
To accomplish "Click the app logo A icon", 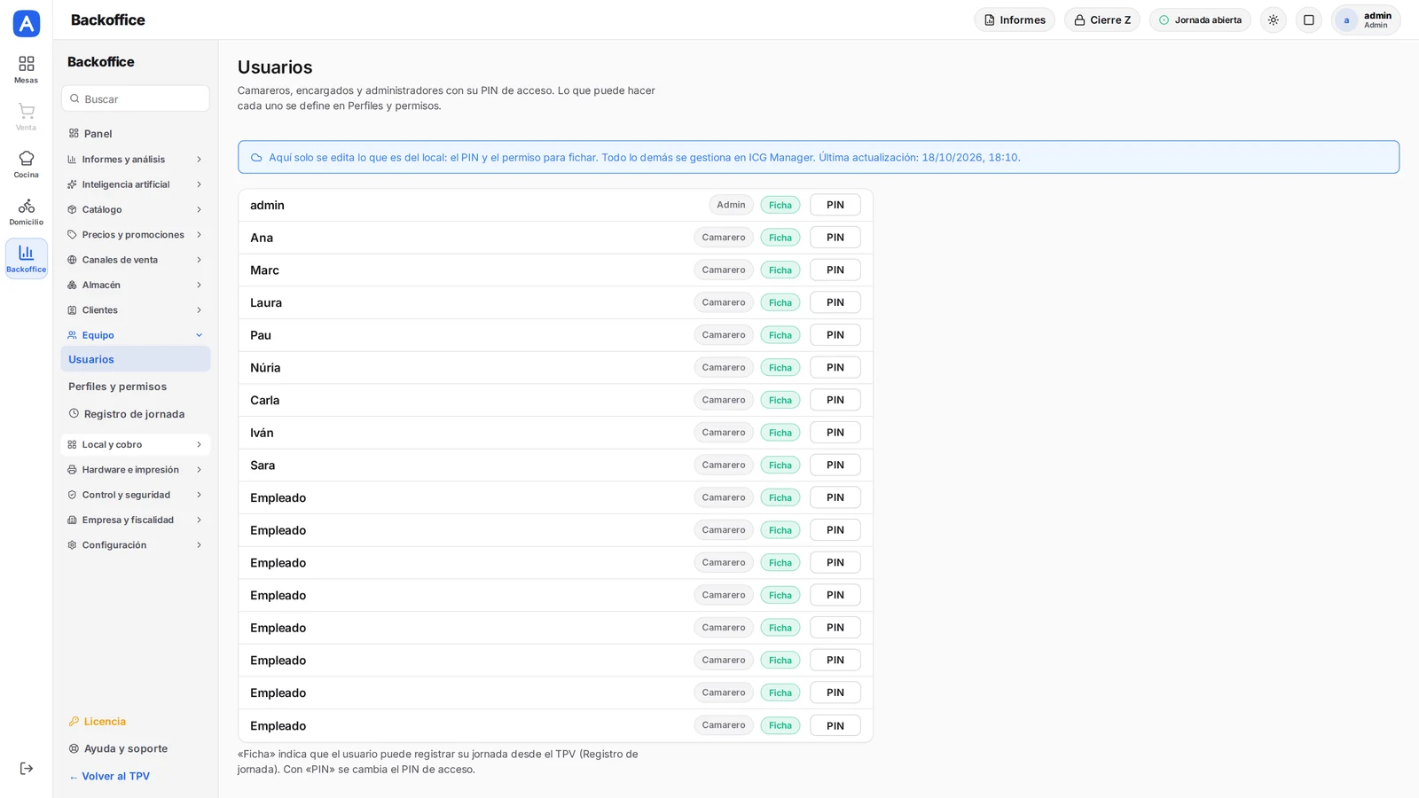I will coord(27,24).
